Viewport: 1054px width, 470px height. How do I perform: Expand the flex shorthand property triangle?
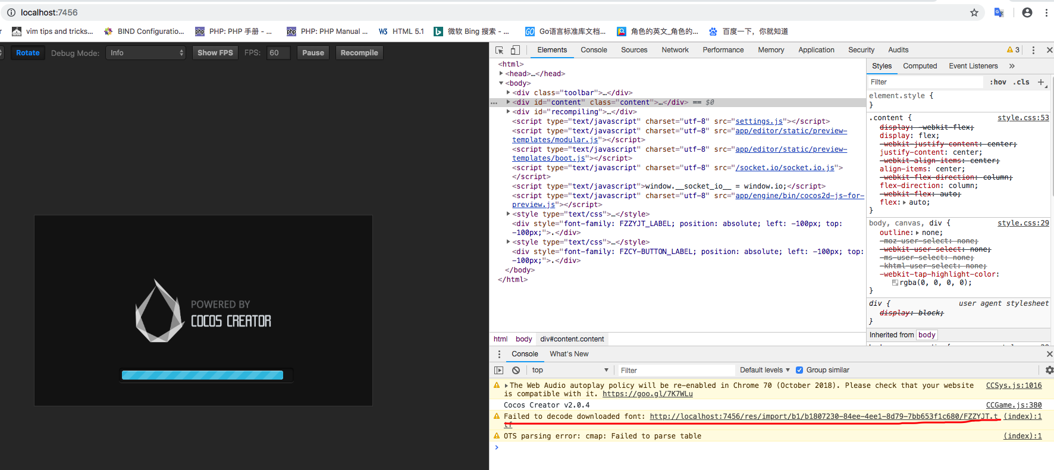[905, 202]
